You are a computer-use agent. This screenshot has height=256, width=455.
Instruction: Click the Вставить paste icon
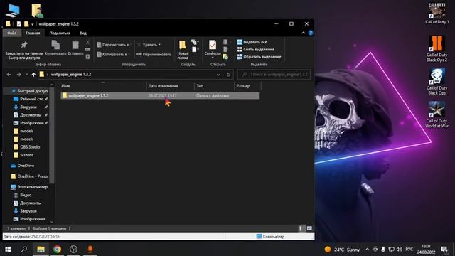[x=75, y=45]
